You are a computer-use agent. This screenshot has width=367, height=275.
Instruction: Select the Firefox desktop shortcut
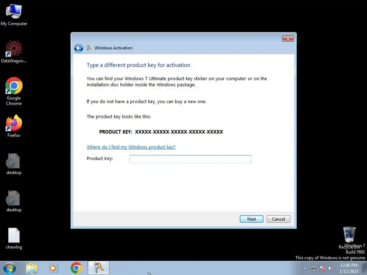[x=14, y=126]
